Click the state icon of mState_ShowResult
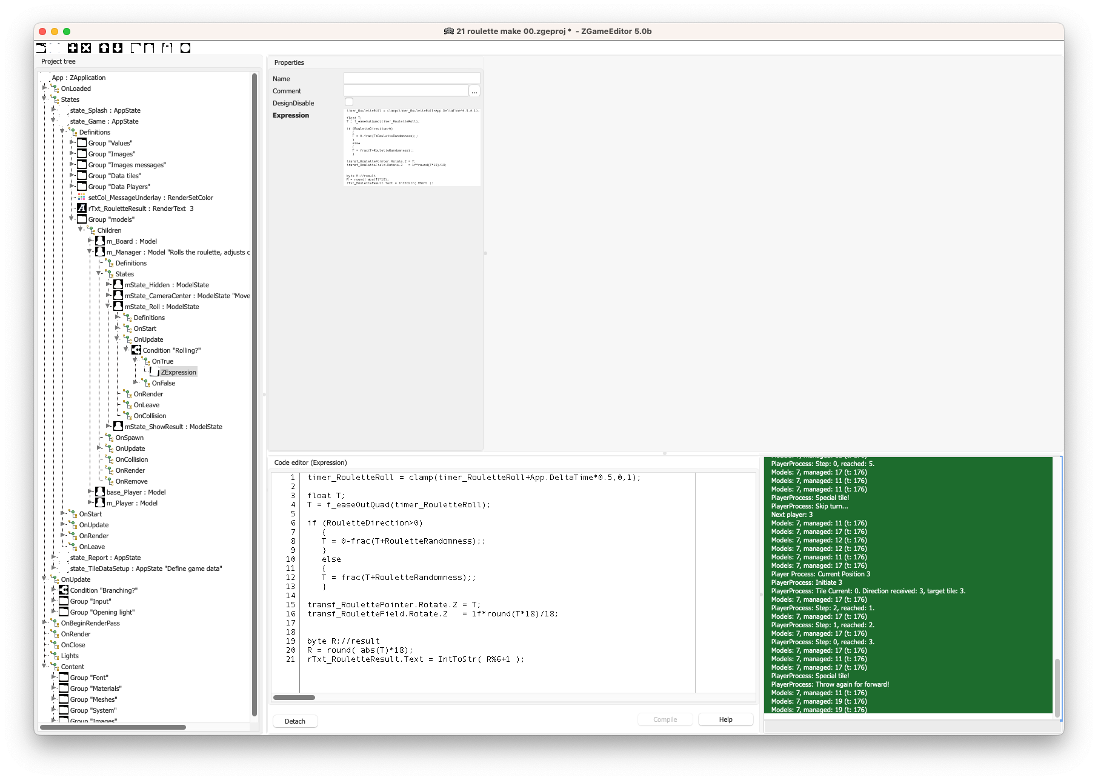The height and width of the screenshot is (780, 1098). (x=118, y=427)
